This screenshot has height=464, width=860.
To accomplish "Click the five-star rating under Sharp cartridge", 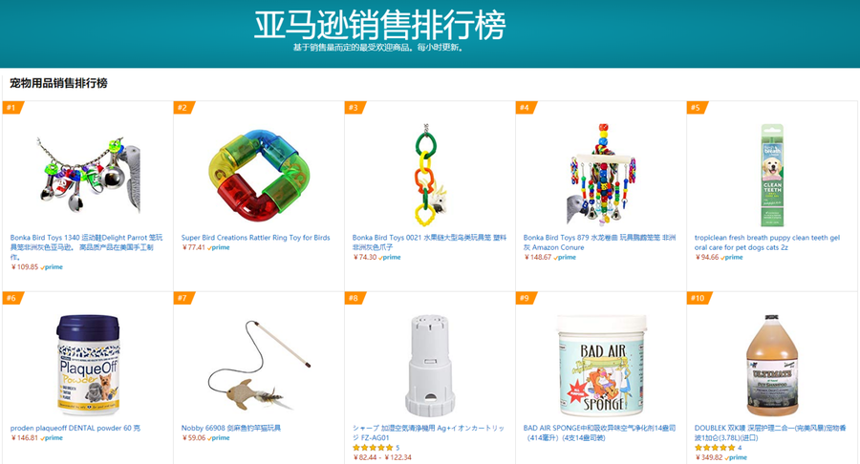I will [373, 448].
